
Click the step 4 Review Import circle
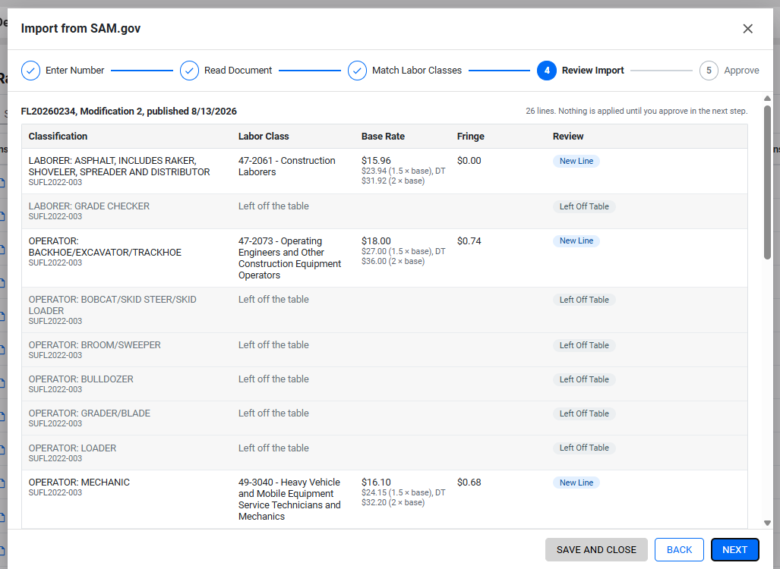[x=547, y=71]
